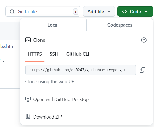
Task: Choose Download ZIP
Action: tap(87, 117)
